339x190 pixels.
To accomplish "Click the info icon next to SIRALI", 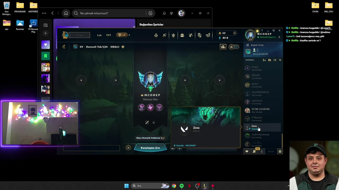I will (x=122, y=47).
